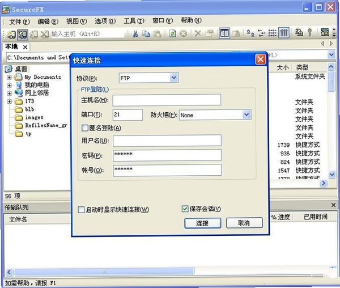Expand the 我的电脑 tree node
The width and height of the screenshot is (340, 288).
[9, 85]
